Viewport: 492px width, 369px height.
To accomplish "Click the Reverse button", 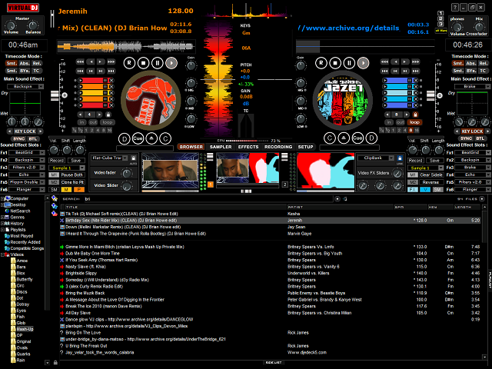I will click(430, 182).
